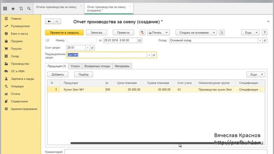Open the date calendar picker
Image resolution: width=274 pixels, height=154 pixels.
click(x=140, y=41)
